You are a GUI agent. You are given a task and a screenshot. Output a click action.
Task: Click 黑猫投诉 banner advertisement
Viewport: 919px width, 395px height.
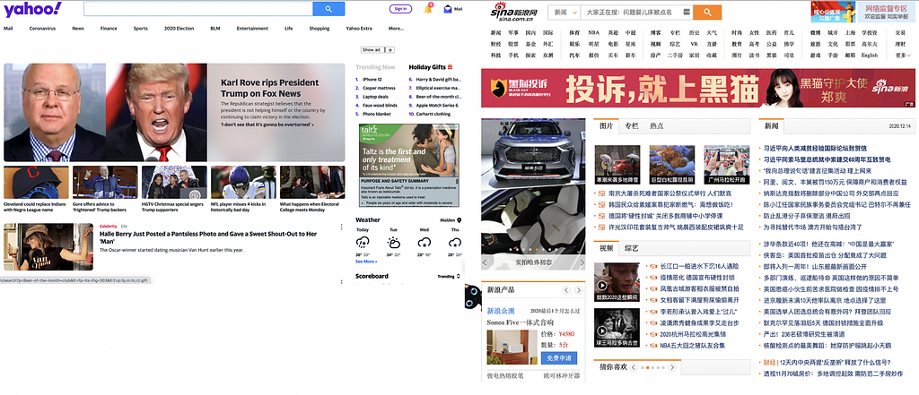click(x=697, y=88)
